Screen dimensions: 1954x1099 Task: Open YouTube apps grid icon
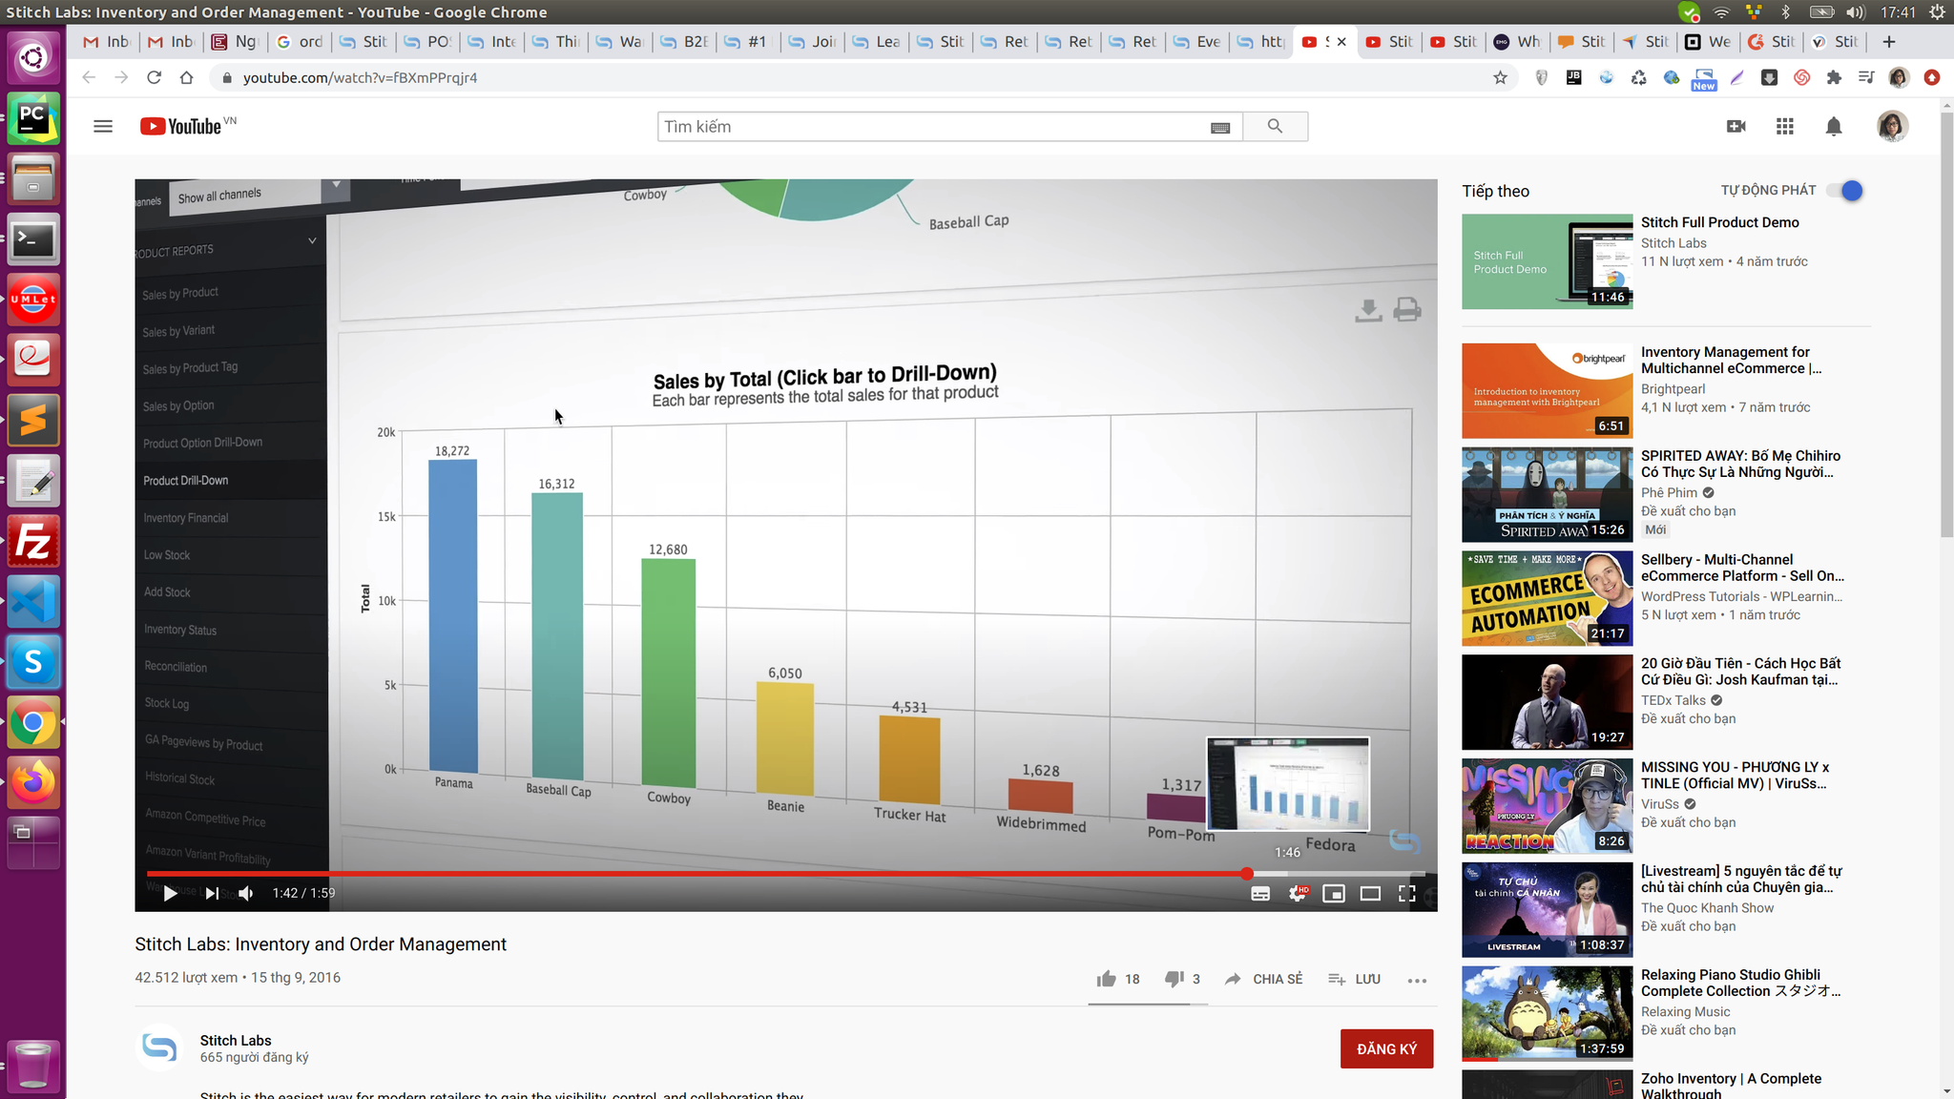[x=1784, y=126]
